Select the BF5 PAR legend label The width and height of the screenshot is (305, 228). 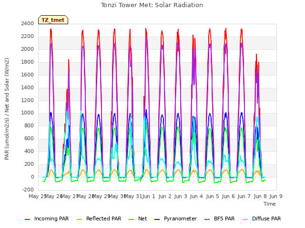pos(224,218)
